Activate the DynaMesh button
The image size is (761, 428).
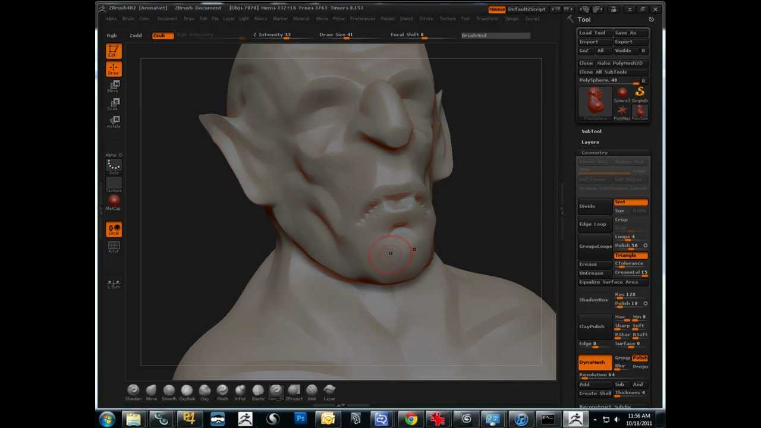point(595,362)
